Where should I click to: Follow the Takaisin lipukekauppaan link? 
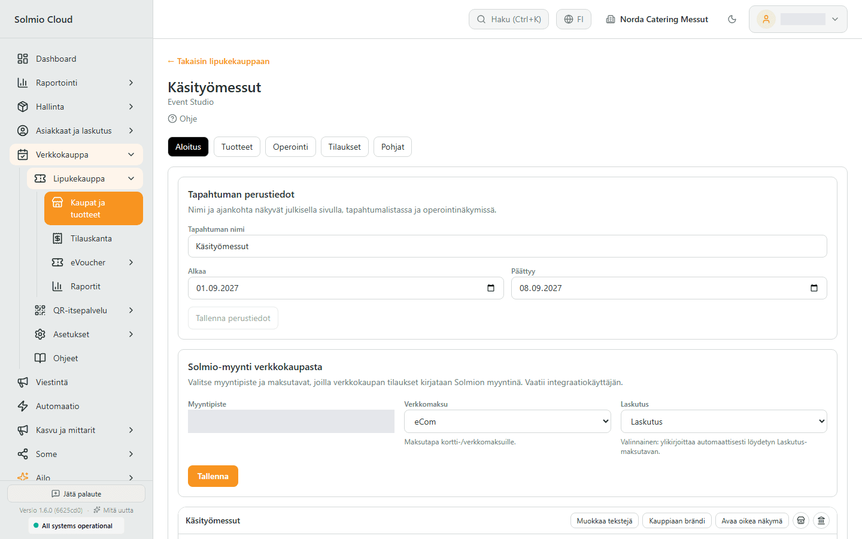pos(218,61)
